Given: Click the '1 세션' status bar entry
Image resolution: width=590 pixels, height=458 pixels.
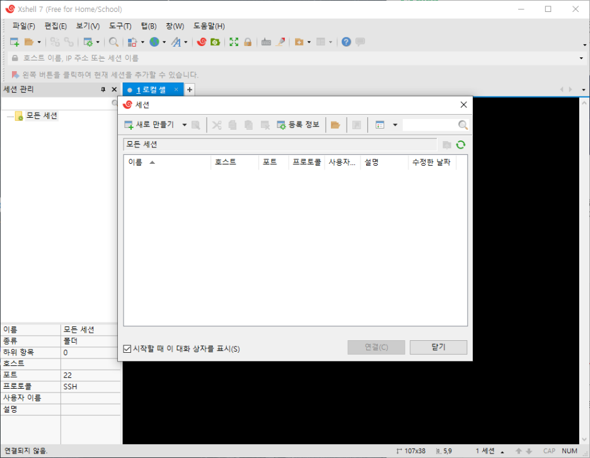Looking at the screenshot, I should tap(485, 451).
